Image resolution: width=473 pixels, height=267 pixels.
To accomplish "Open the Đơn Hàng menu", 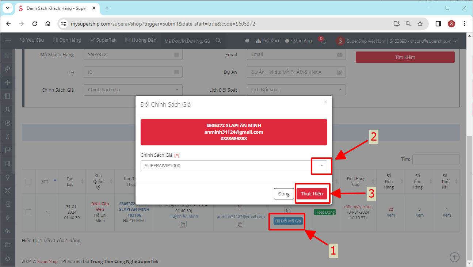I will click(x=67, y=40).
